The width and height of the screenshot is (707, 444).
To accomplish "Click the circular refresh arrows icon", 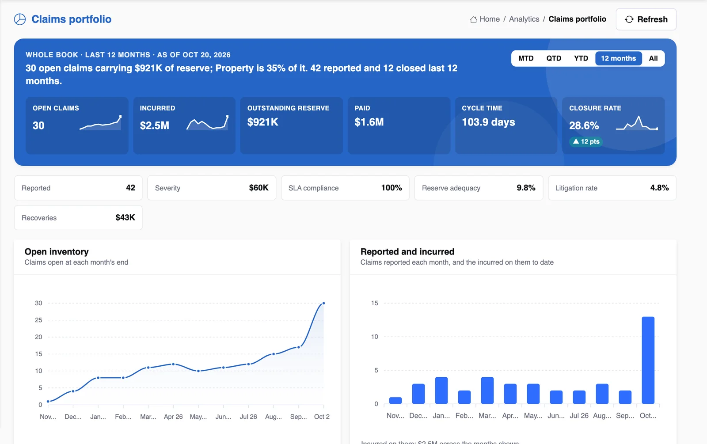I will pos(629,19).
